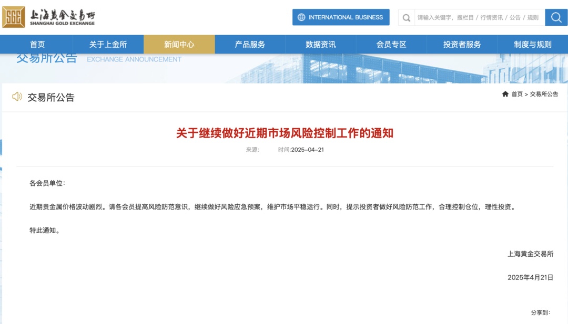Expand the 产品服务 menu
Viewport: 568px width, 324px height.
[250, 45]
